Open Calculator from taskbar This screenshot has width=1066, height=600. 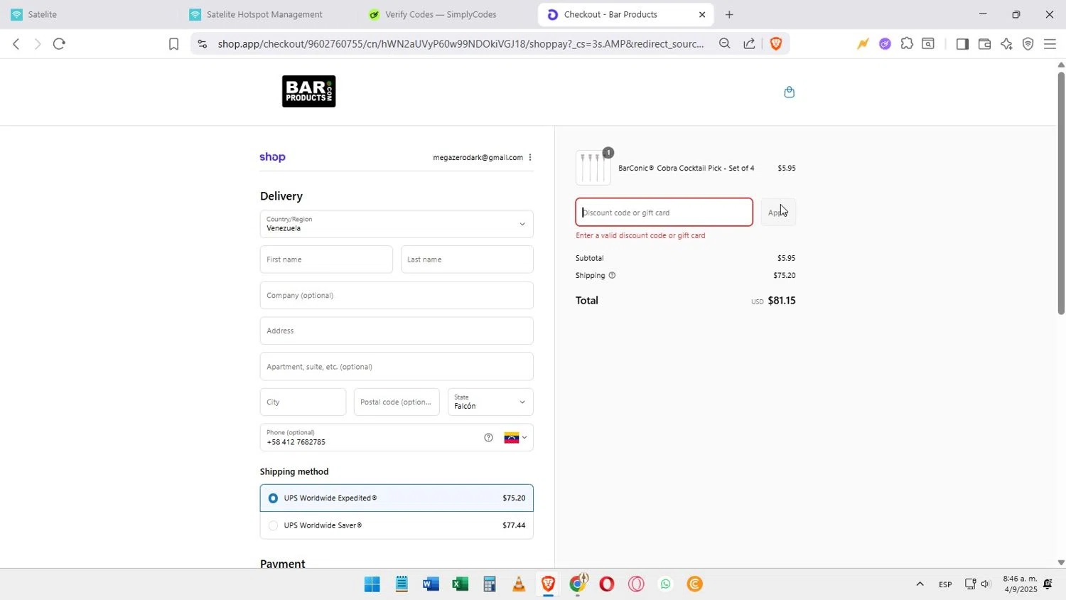[x=489, y=584]
